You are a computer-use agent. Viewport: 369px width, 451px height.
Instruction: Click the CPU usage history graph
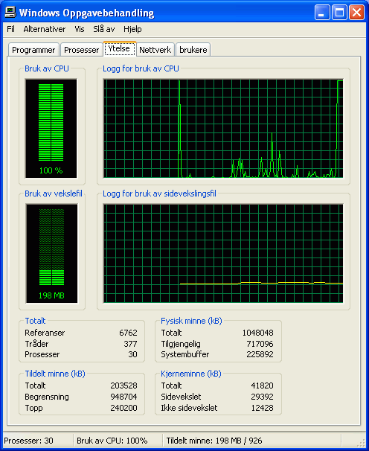point(223,129)
